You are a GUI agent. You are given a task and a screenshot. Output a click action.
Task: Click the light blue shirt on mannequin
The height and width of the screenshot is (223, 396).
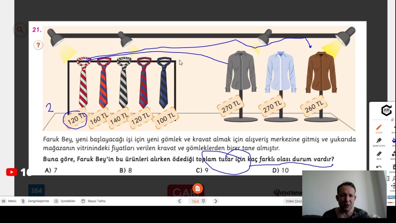coord(281,72)
